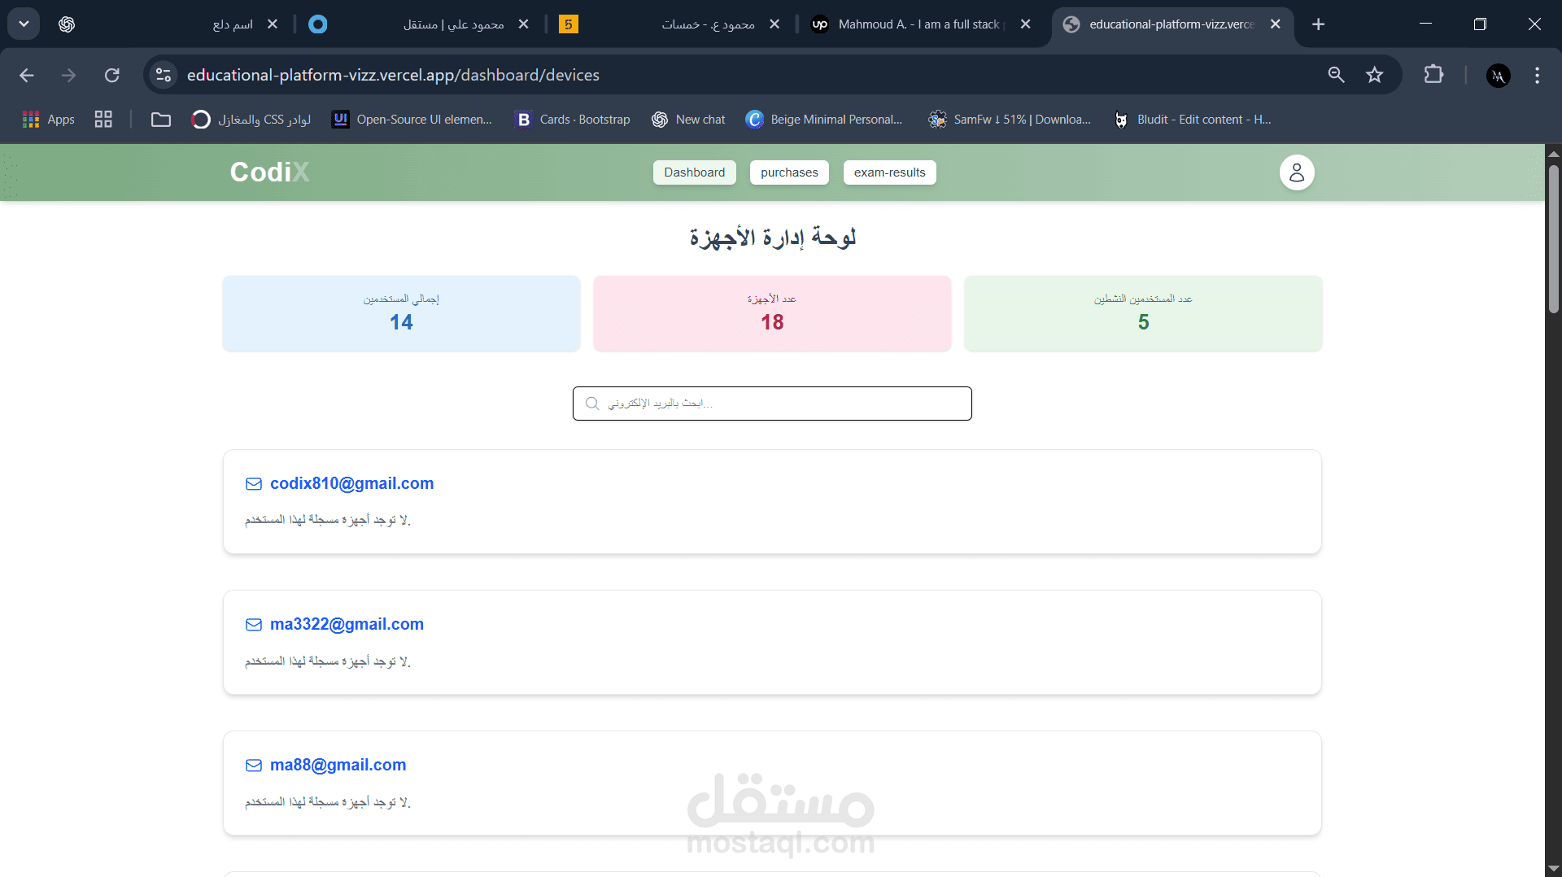The image size is (1562, 877).
Task: Open the browser extensions puzzle icon
Action: (1433, 75)
